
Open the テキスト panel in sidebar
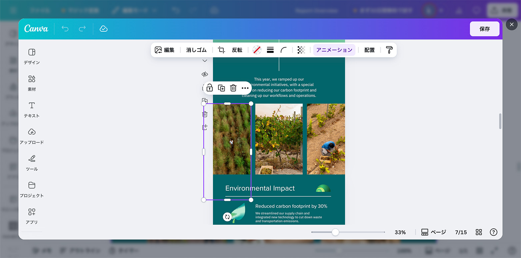pos(32,110)
